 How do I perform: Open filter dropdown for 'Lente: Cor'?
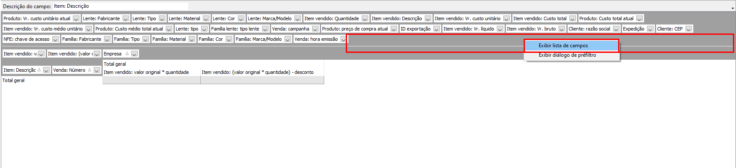click(241, 18)
